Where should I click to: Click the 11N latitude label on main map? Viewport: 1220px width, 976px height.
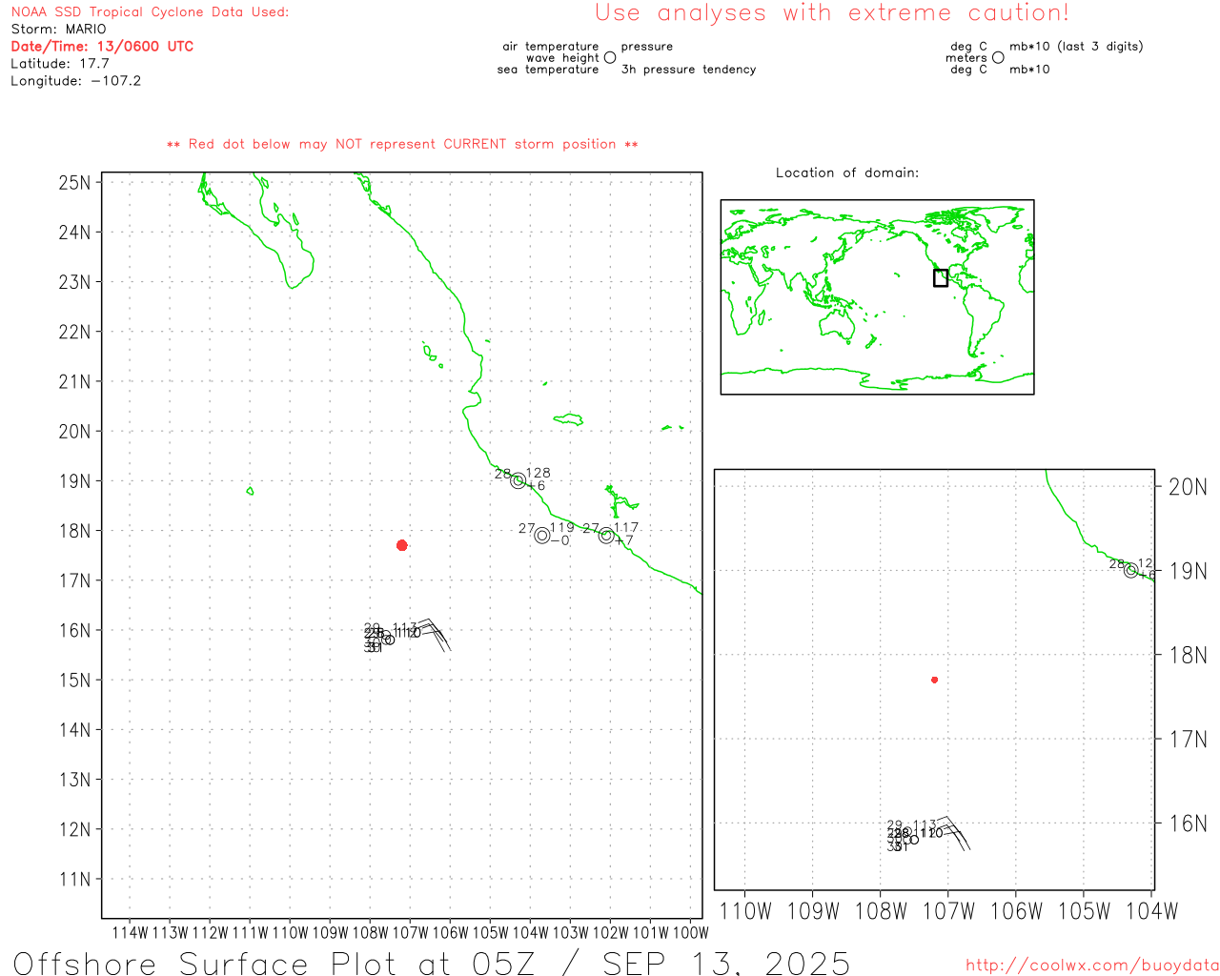[x=74, y=879]
